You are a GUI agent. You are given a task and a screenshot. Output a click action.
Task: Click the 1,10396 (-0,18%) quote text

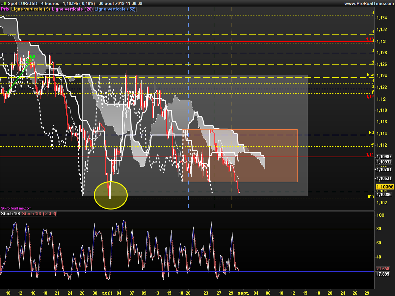pyautogui.click(x=79, y=3)
